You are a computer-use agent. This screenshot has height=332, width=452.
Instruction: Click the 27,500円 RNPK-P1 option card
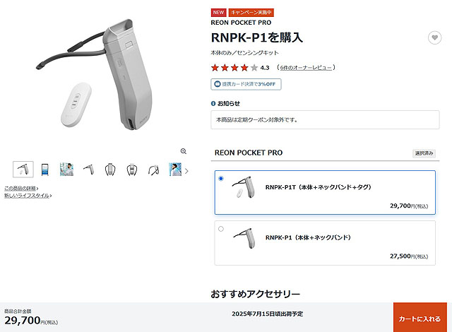coord(325,243)
